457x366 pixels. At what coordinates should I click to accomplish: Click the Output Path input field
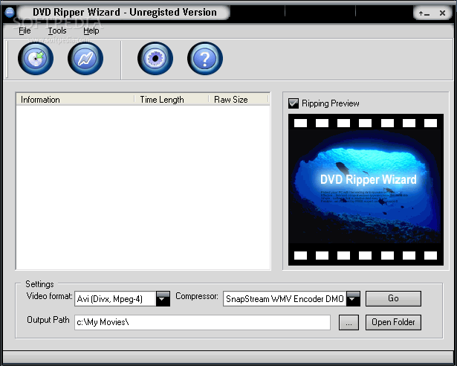tap(203, 322)
